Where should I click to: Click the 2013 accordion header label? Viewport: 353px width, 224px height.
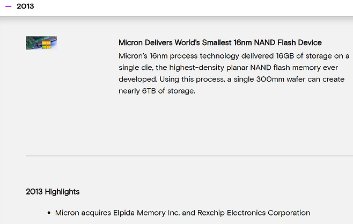(x=25, y=6)
